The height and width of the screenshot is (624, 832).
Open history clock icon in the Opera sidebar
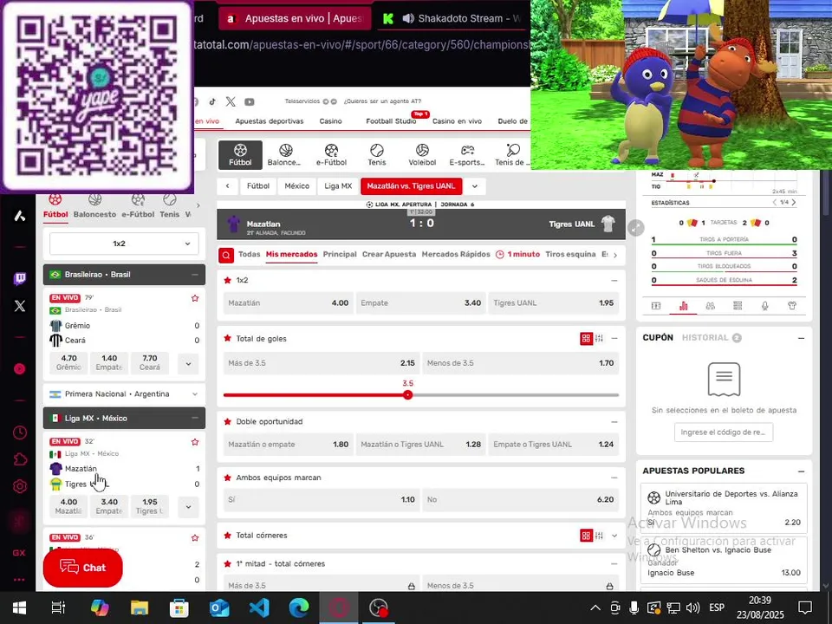point(20,432)
